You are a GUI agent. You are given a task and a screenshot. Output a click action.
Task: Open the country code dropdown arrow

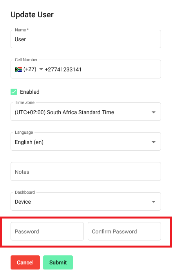coord(41,69)
